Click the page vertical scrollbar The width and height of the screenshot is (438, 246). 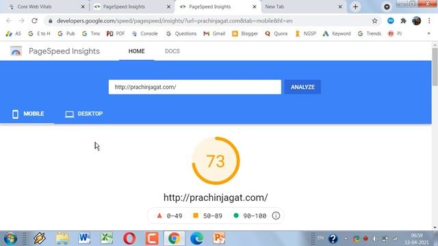coord(435,67)
